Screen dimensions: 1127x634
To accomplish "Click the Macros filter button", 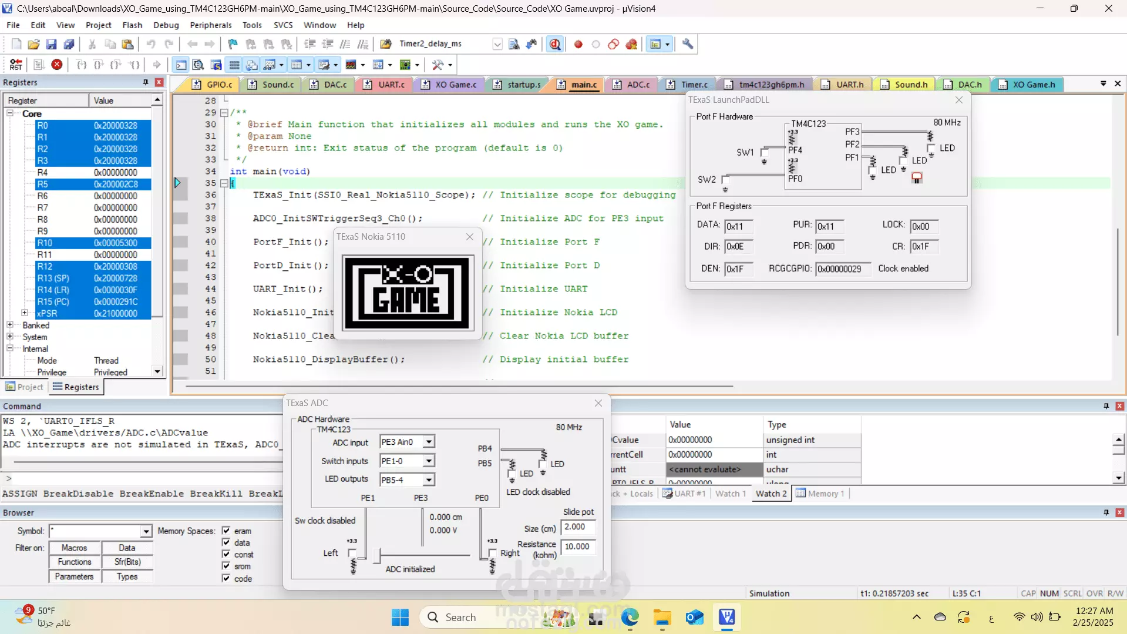I will tap(75, 548).
